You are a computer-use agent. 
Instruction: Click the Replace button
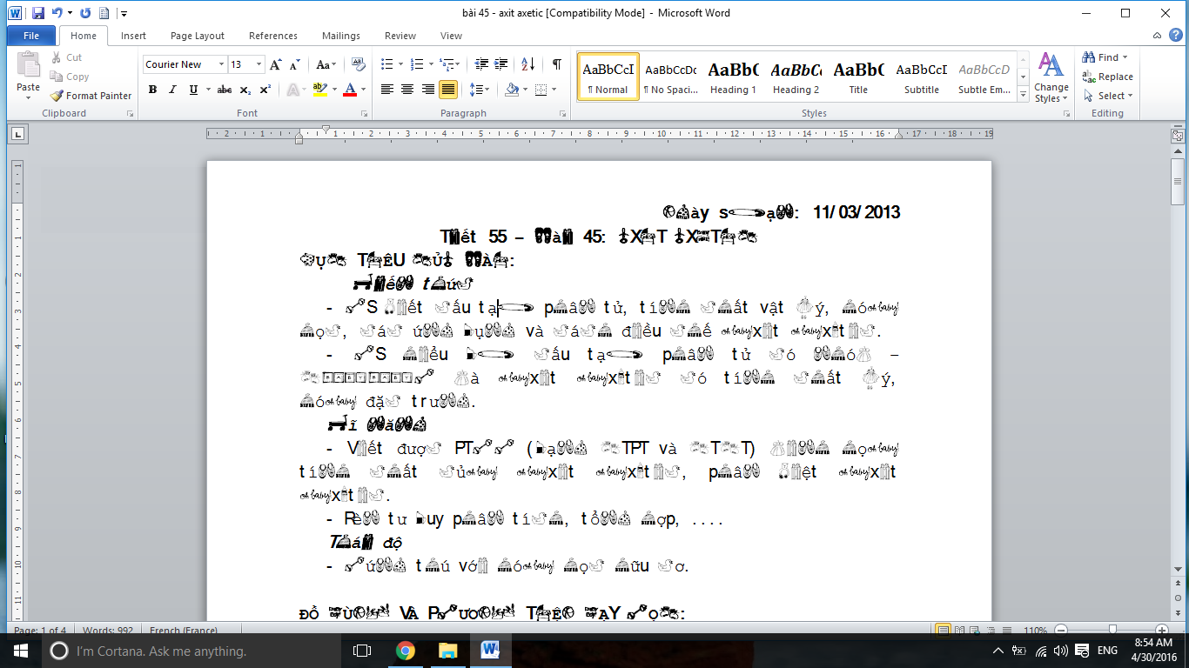click(1107, 77)
